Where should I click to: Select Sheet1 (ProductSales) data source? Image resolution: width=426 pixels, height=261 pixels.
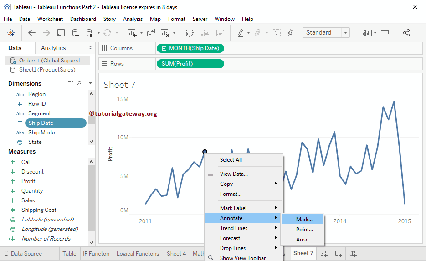click(47, 70)
